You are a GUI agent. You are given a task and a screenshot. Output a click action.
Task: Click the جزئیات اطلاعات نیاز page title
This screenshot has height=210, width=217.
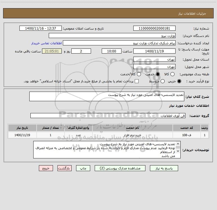coord(192,14)
